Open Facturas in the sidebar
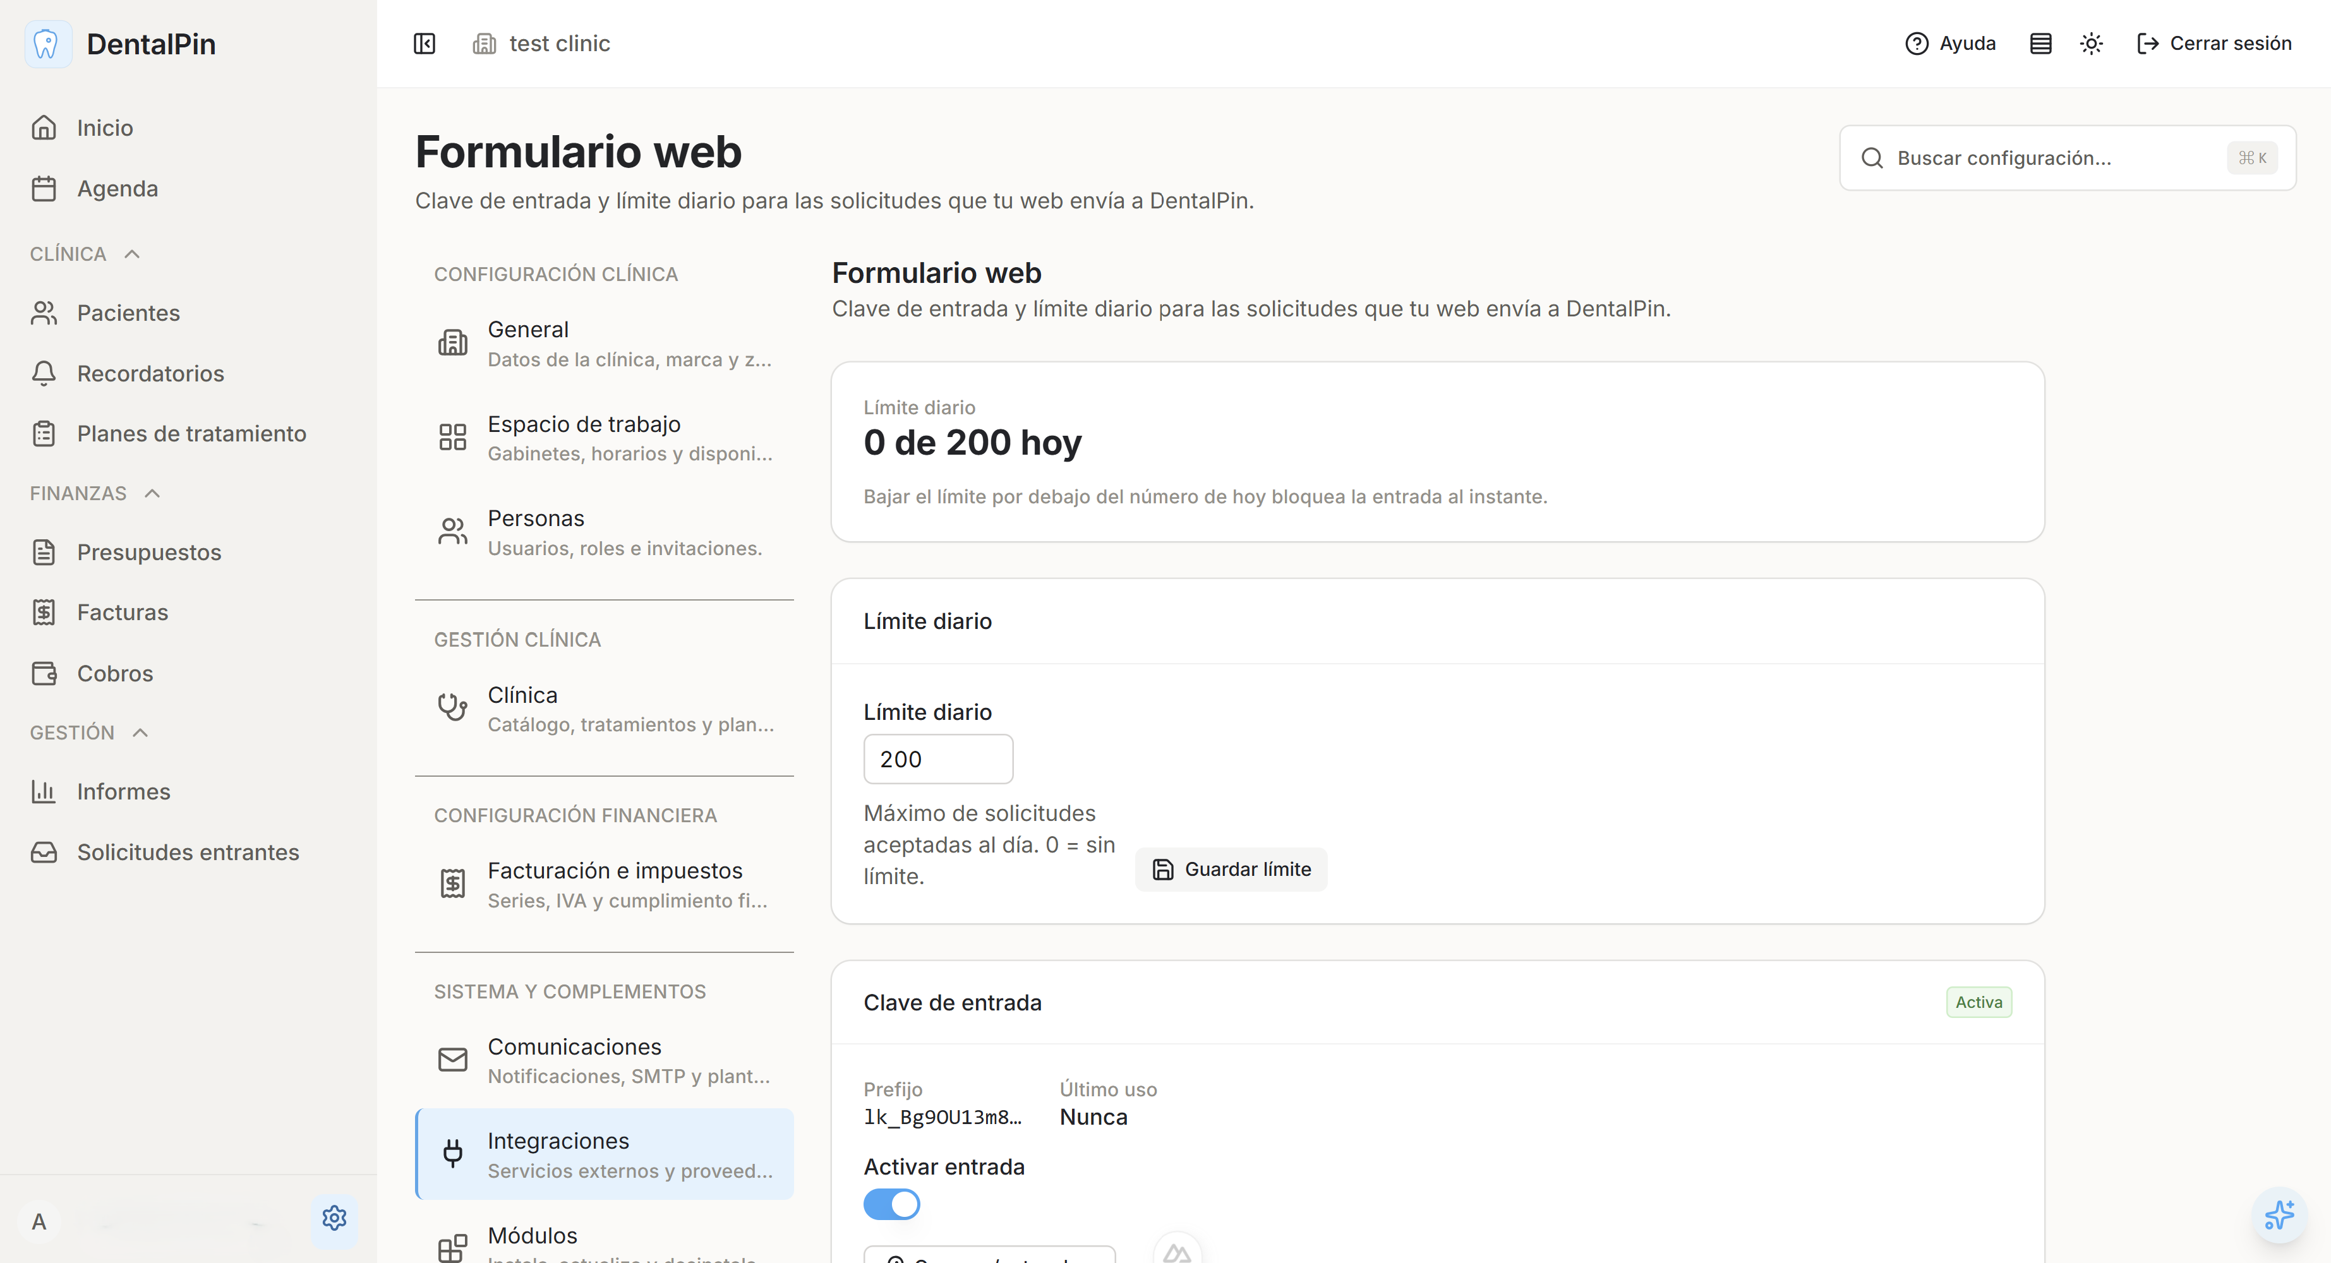The height and width of the screenshot is (1263, 2331). [x=188, y=613]
